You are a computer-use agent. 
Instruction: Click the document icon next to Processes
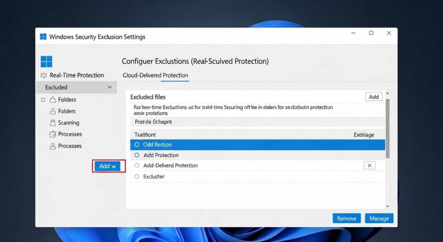52,134
